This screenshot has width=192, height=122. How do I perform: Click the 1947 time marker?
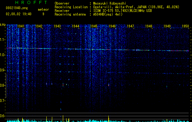coord(131,26)
